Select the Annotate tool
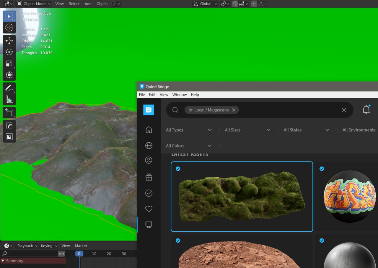Image resolution: width=378 pixels, height=268 pixels. tap(9, 88)
